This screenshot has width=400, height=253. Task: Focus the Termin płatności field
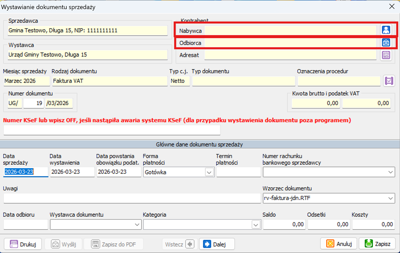[x=238, y=172]
